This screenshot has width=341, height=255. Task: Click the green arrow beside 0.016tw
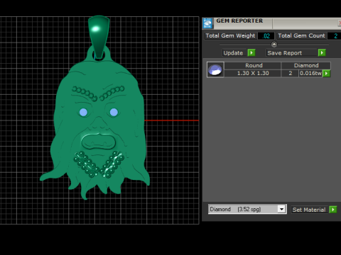tap(326, 74)
